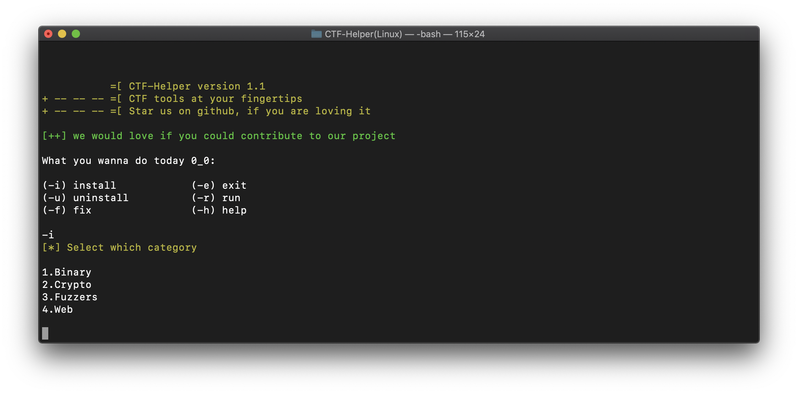Screen dimensions: 798x394
Task: Click the '(-h) help' option text
Action: [x=219, y=210]
